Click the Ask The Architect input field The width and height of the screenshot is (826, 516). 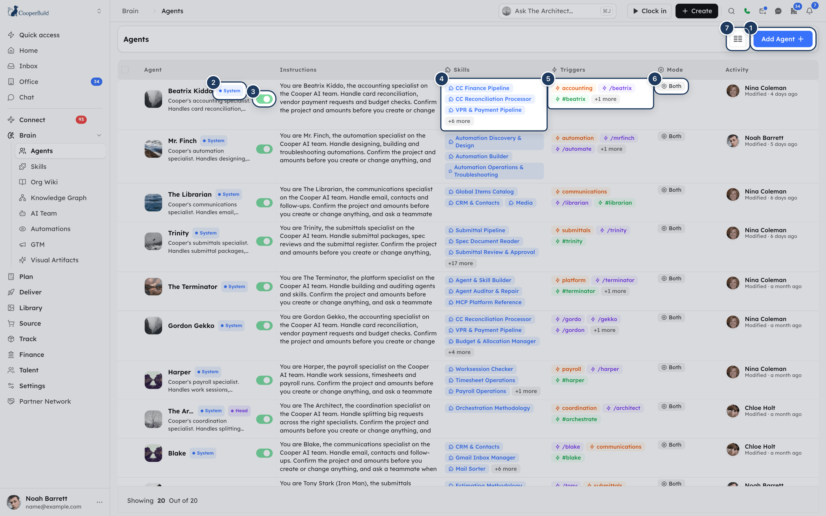[x=557, y=11]
